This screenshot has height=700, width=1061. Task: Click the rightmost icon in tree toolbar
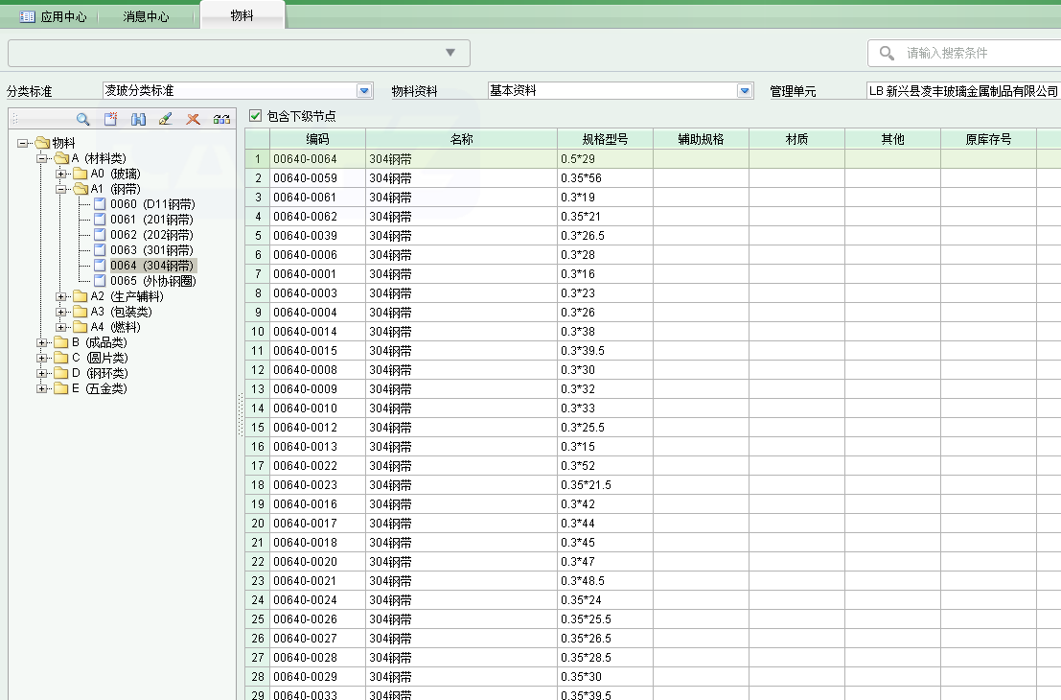coord(221,119)
